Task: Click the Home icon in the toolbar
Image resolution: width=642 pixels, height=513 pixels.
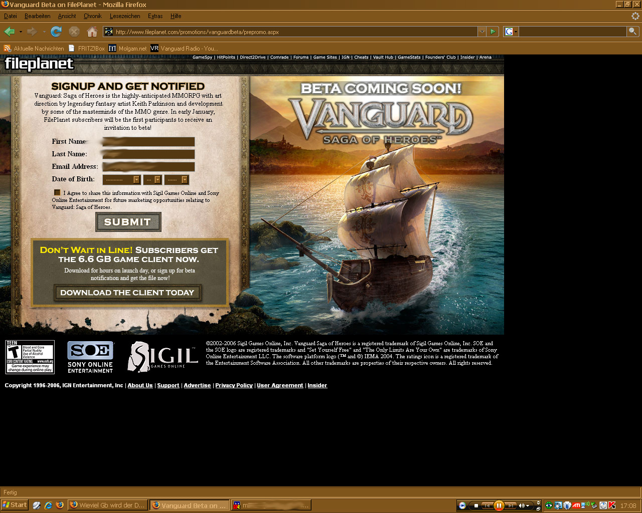Action: [x=92, y=32]
